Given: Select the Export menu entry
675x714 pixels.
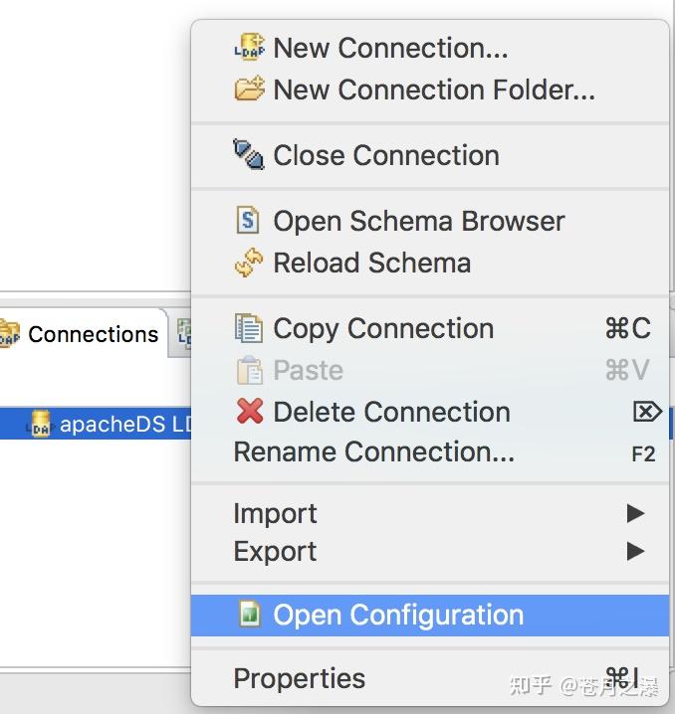Looking at the screenshot, I should pos(276,551).
